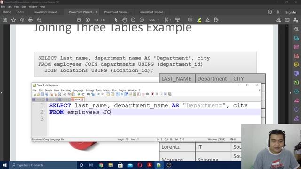Open Notepad++ Plugins menu
This screenshot has width=301, height=169.
[x=122, y=90]
